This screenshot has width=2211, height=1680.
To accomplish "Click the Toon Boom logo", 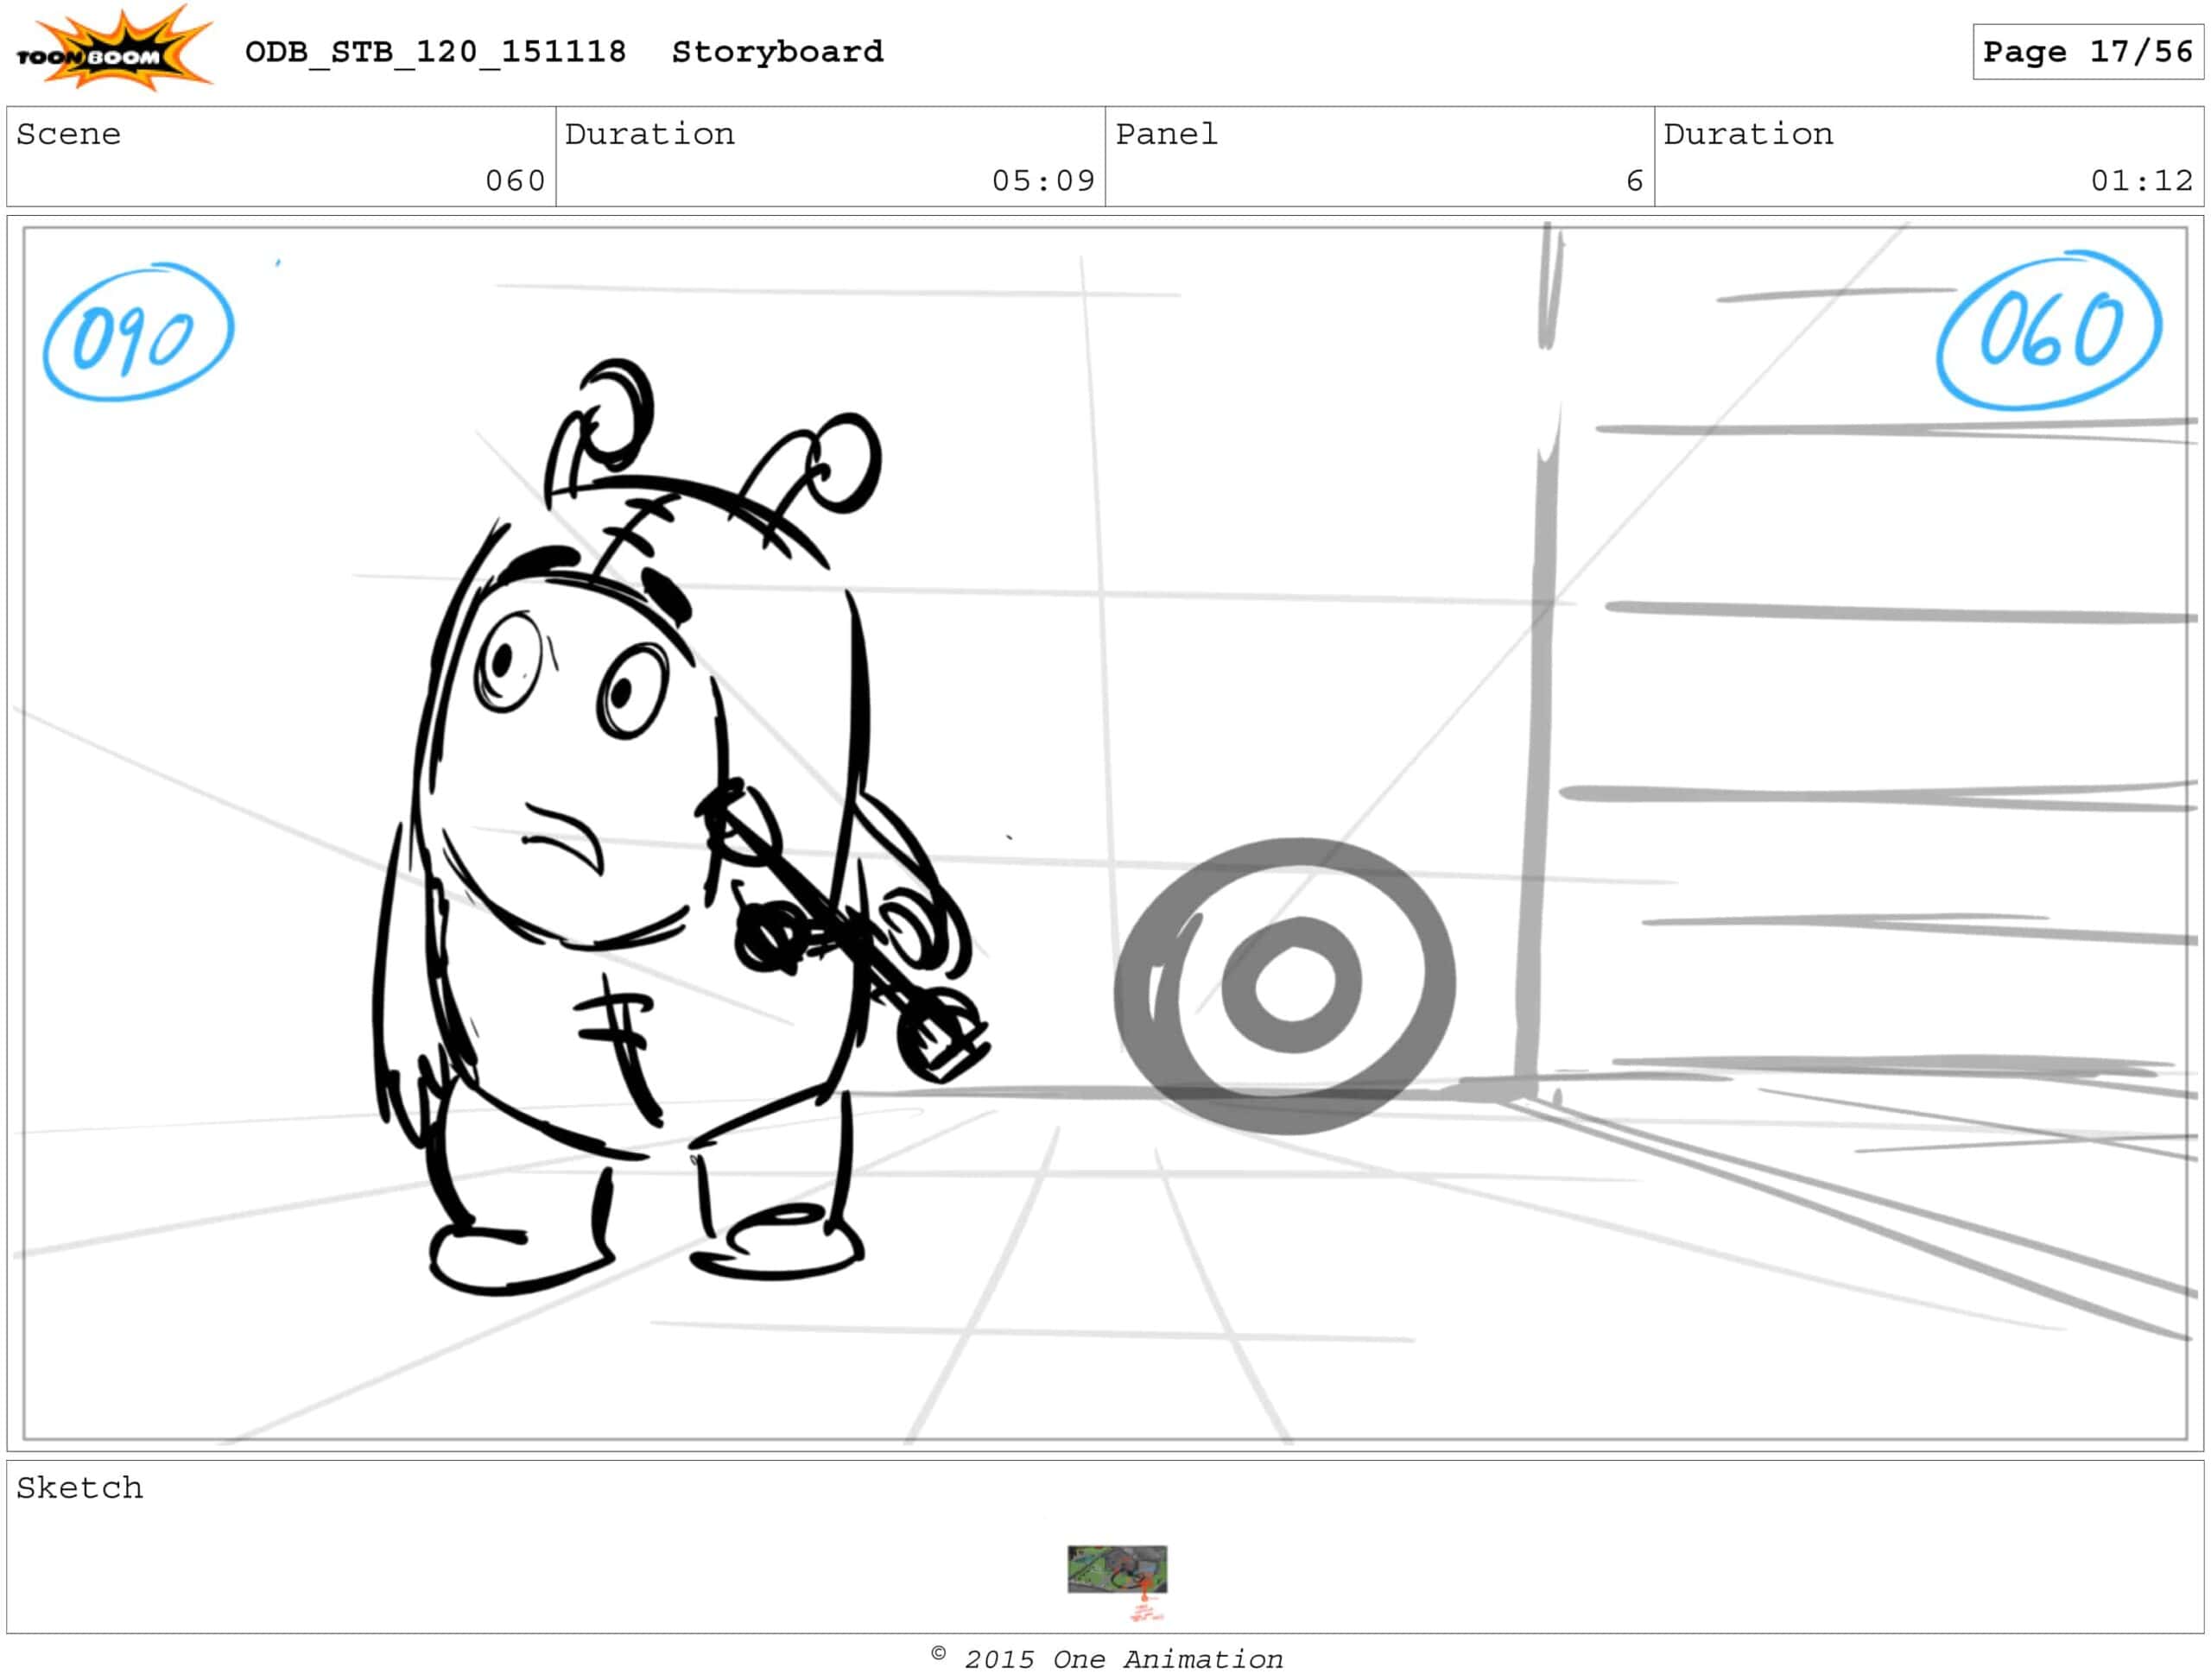I will coord(114,48).
